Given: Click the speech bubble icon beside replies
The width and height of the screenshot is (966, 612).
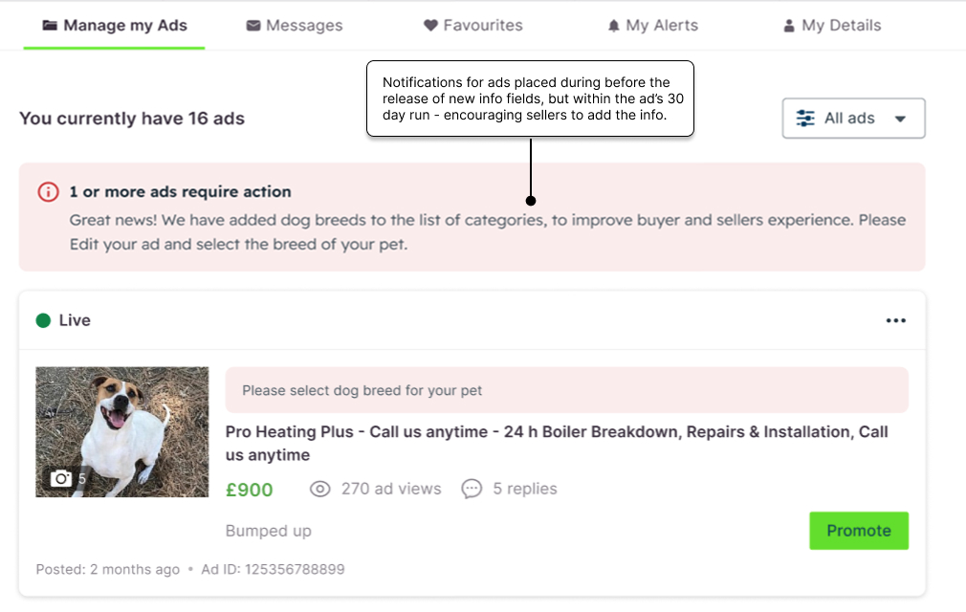Looking at the screenshot, I should click(472, 489).
